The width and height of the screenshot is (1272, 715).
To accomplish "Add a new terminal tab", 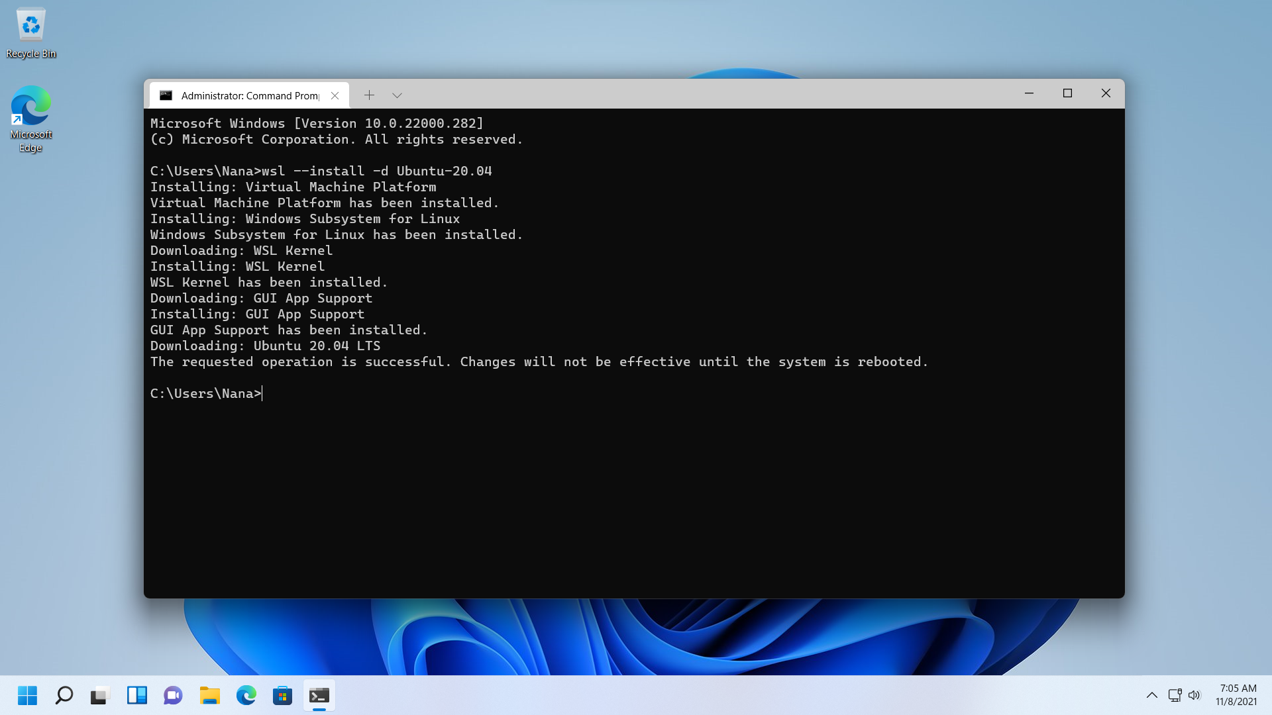I will tap(369, 95).
